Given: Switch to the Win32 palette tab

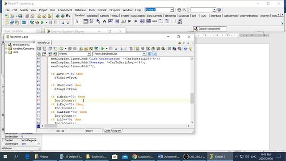Looking at the screenshot, I should [115, 16].
